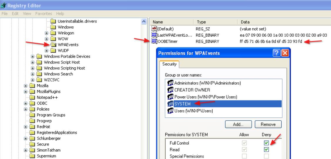Click the SYSTEM user icon

pos(170,104)
